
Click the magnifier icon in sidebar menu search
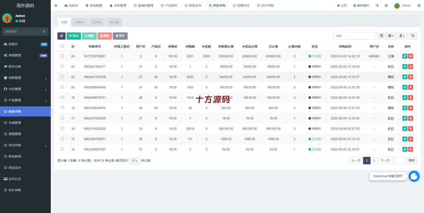pos(44,31)
